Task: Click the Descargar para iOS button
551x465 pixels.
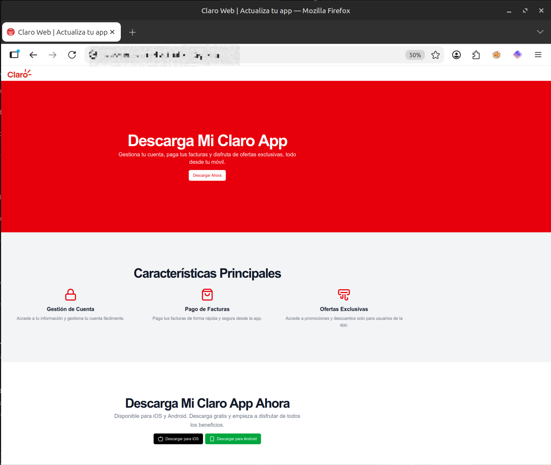Action: point(178,439)
